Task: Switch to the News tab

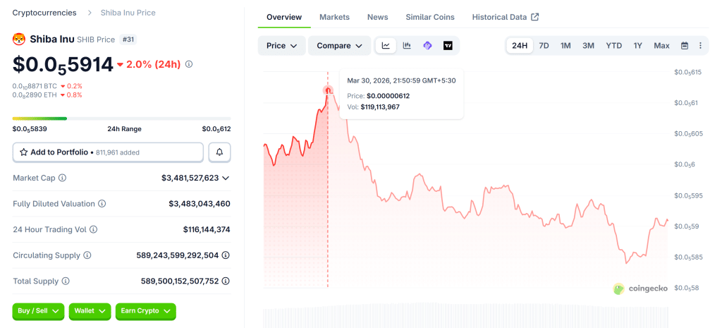Action: click(378, 17)
